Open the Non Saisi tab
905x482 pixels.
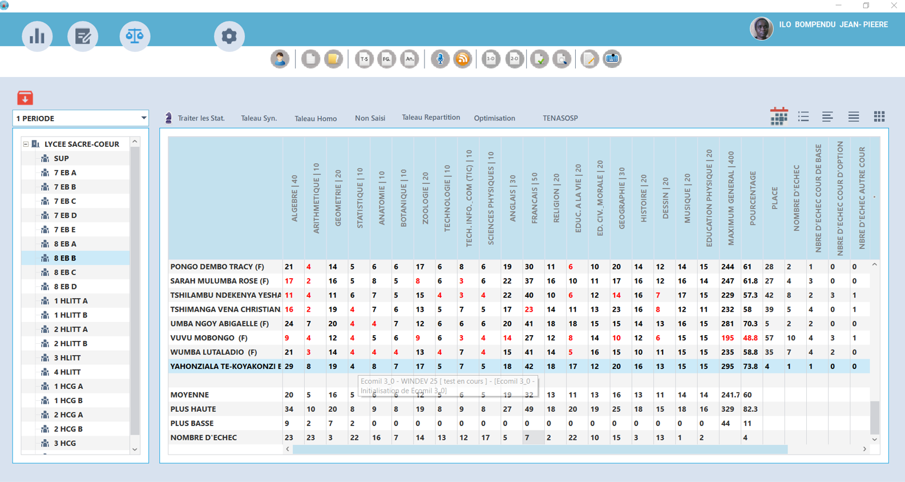(370, 118)
